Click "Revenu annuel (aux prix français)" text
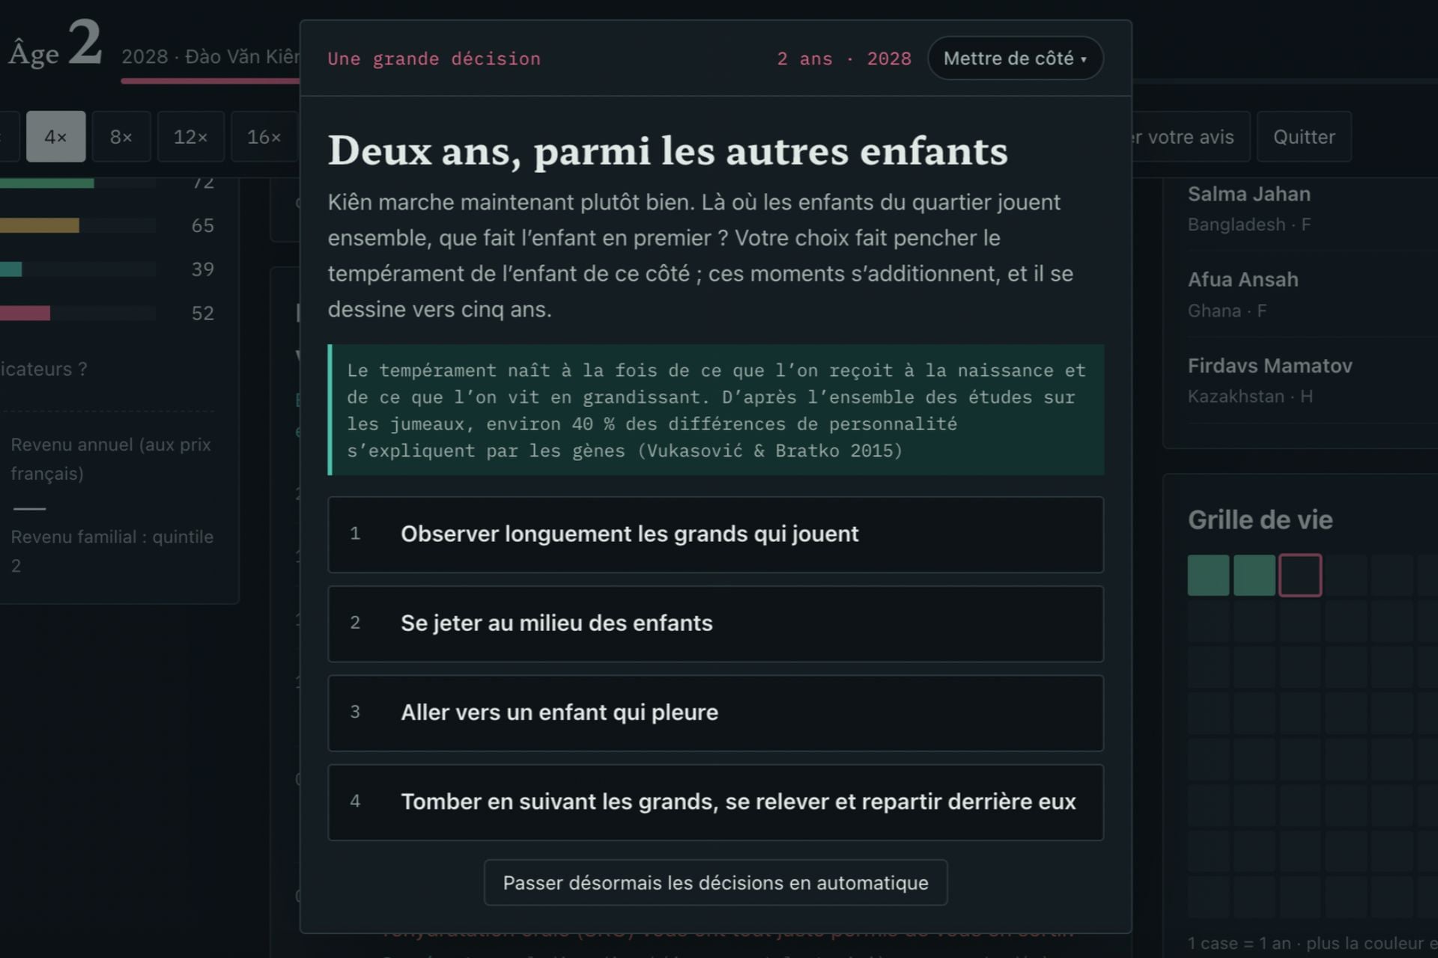1438x958 pixels. [x=111, y=459]
